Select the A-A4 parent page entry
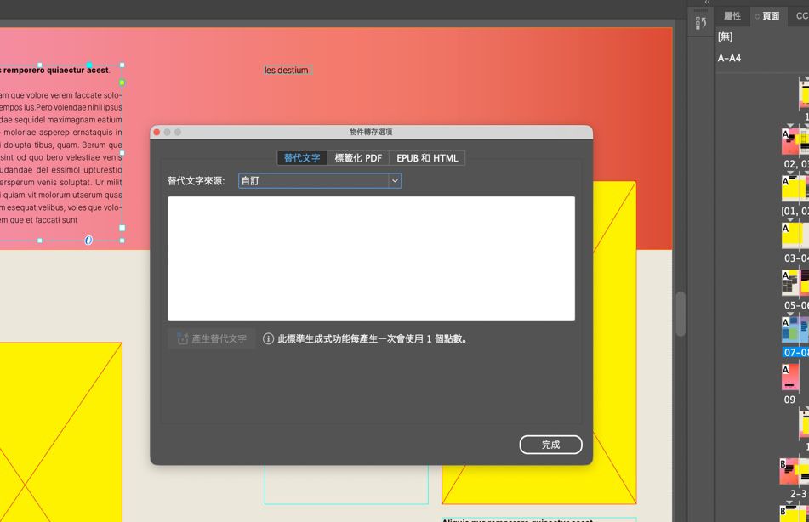This screenshot has width=809, height=522. click(x=729, y=59)
